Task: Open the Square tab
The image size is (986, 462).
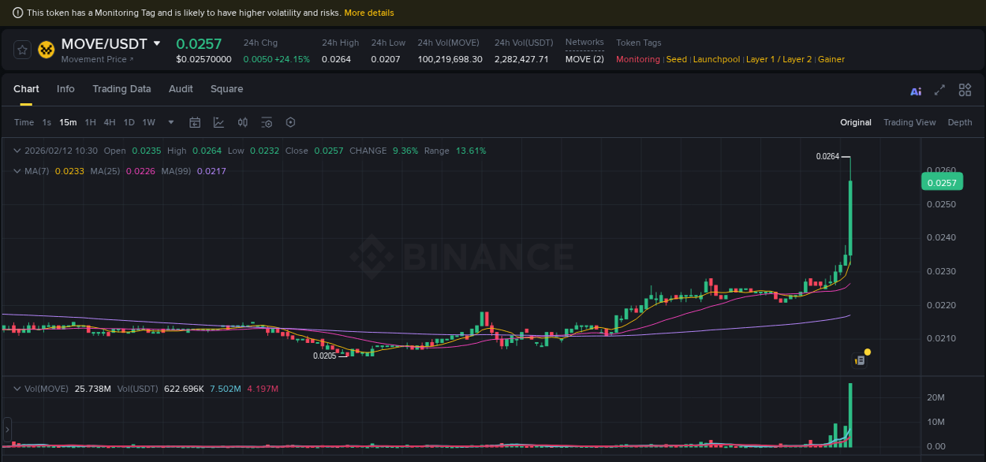Action: pos(226,89)
